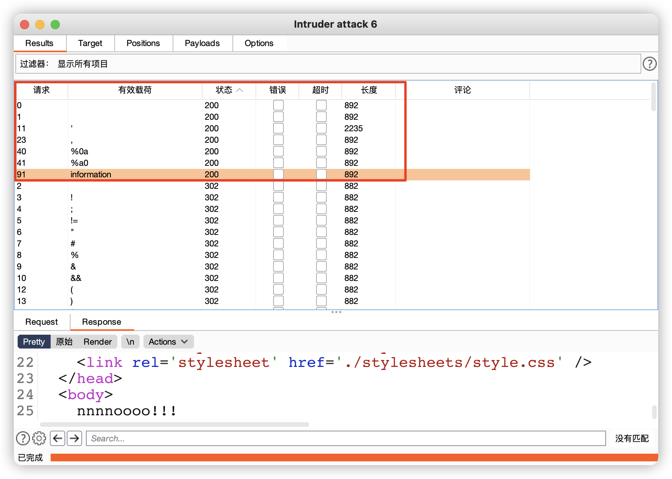Screen dimensions: 672x479
Task: Toggle error checkbox for request 91
Action: click(x=278, y=174)
